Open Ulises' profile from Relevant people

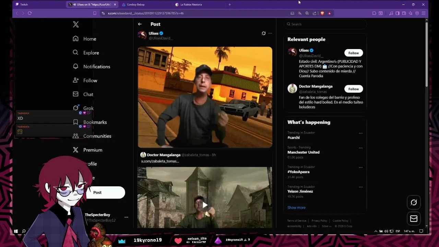304,50
